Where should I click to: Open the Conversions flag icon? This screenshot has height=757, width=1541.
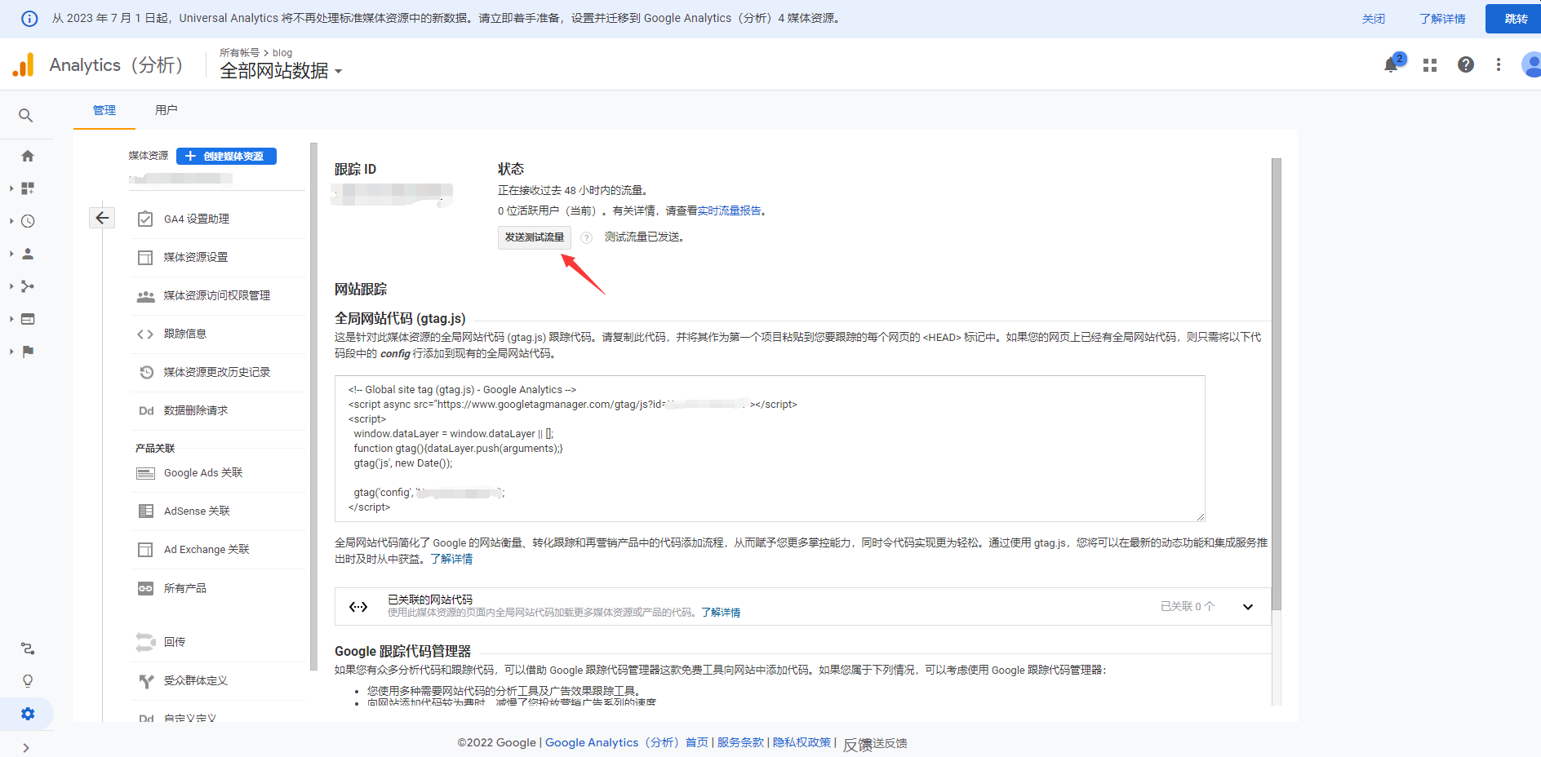tap(28, 352)
